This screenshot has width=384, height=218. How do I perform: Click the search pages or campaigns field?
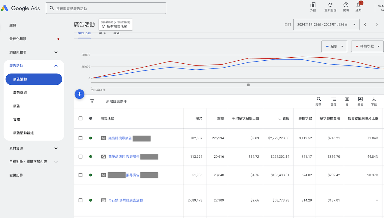106,8
